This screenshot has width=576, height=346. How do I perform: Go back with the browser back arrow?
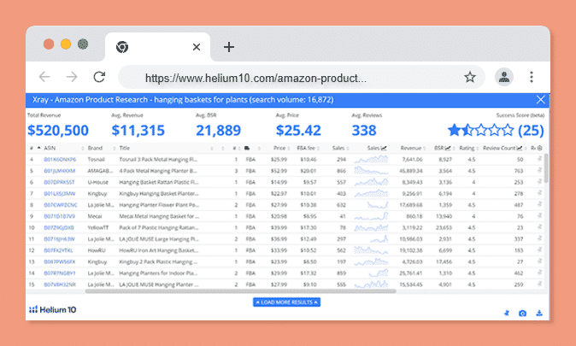coord(44,77)
